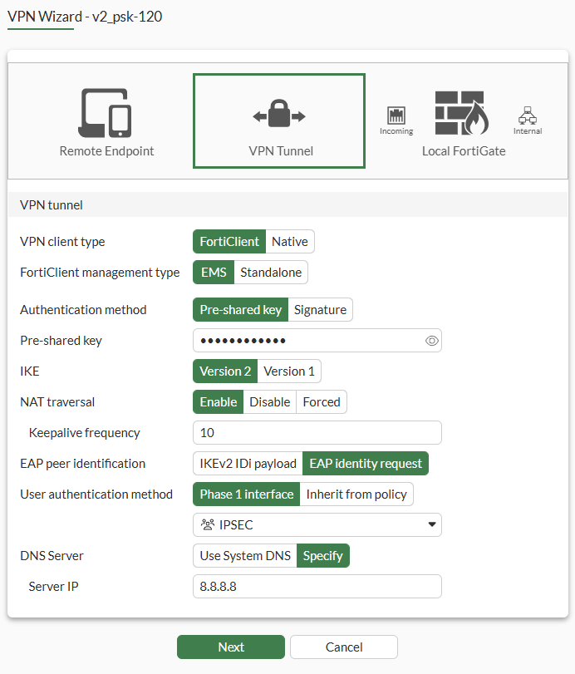
Task: Set authentication method to Signature
Action: [320, 310]
